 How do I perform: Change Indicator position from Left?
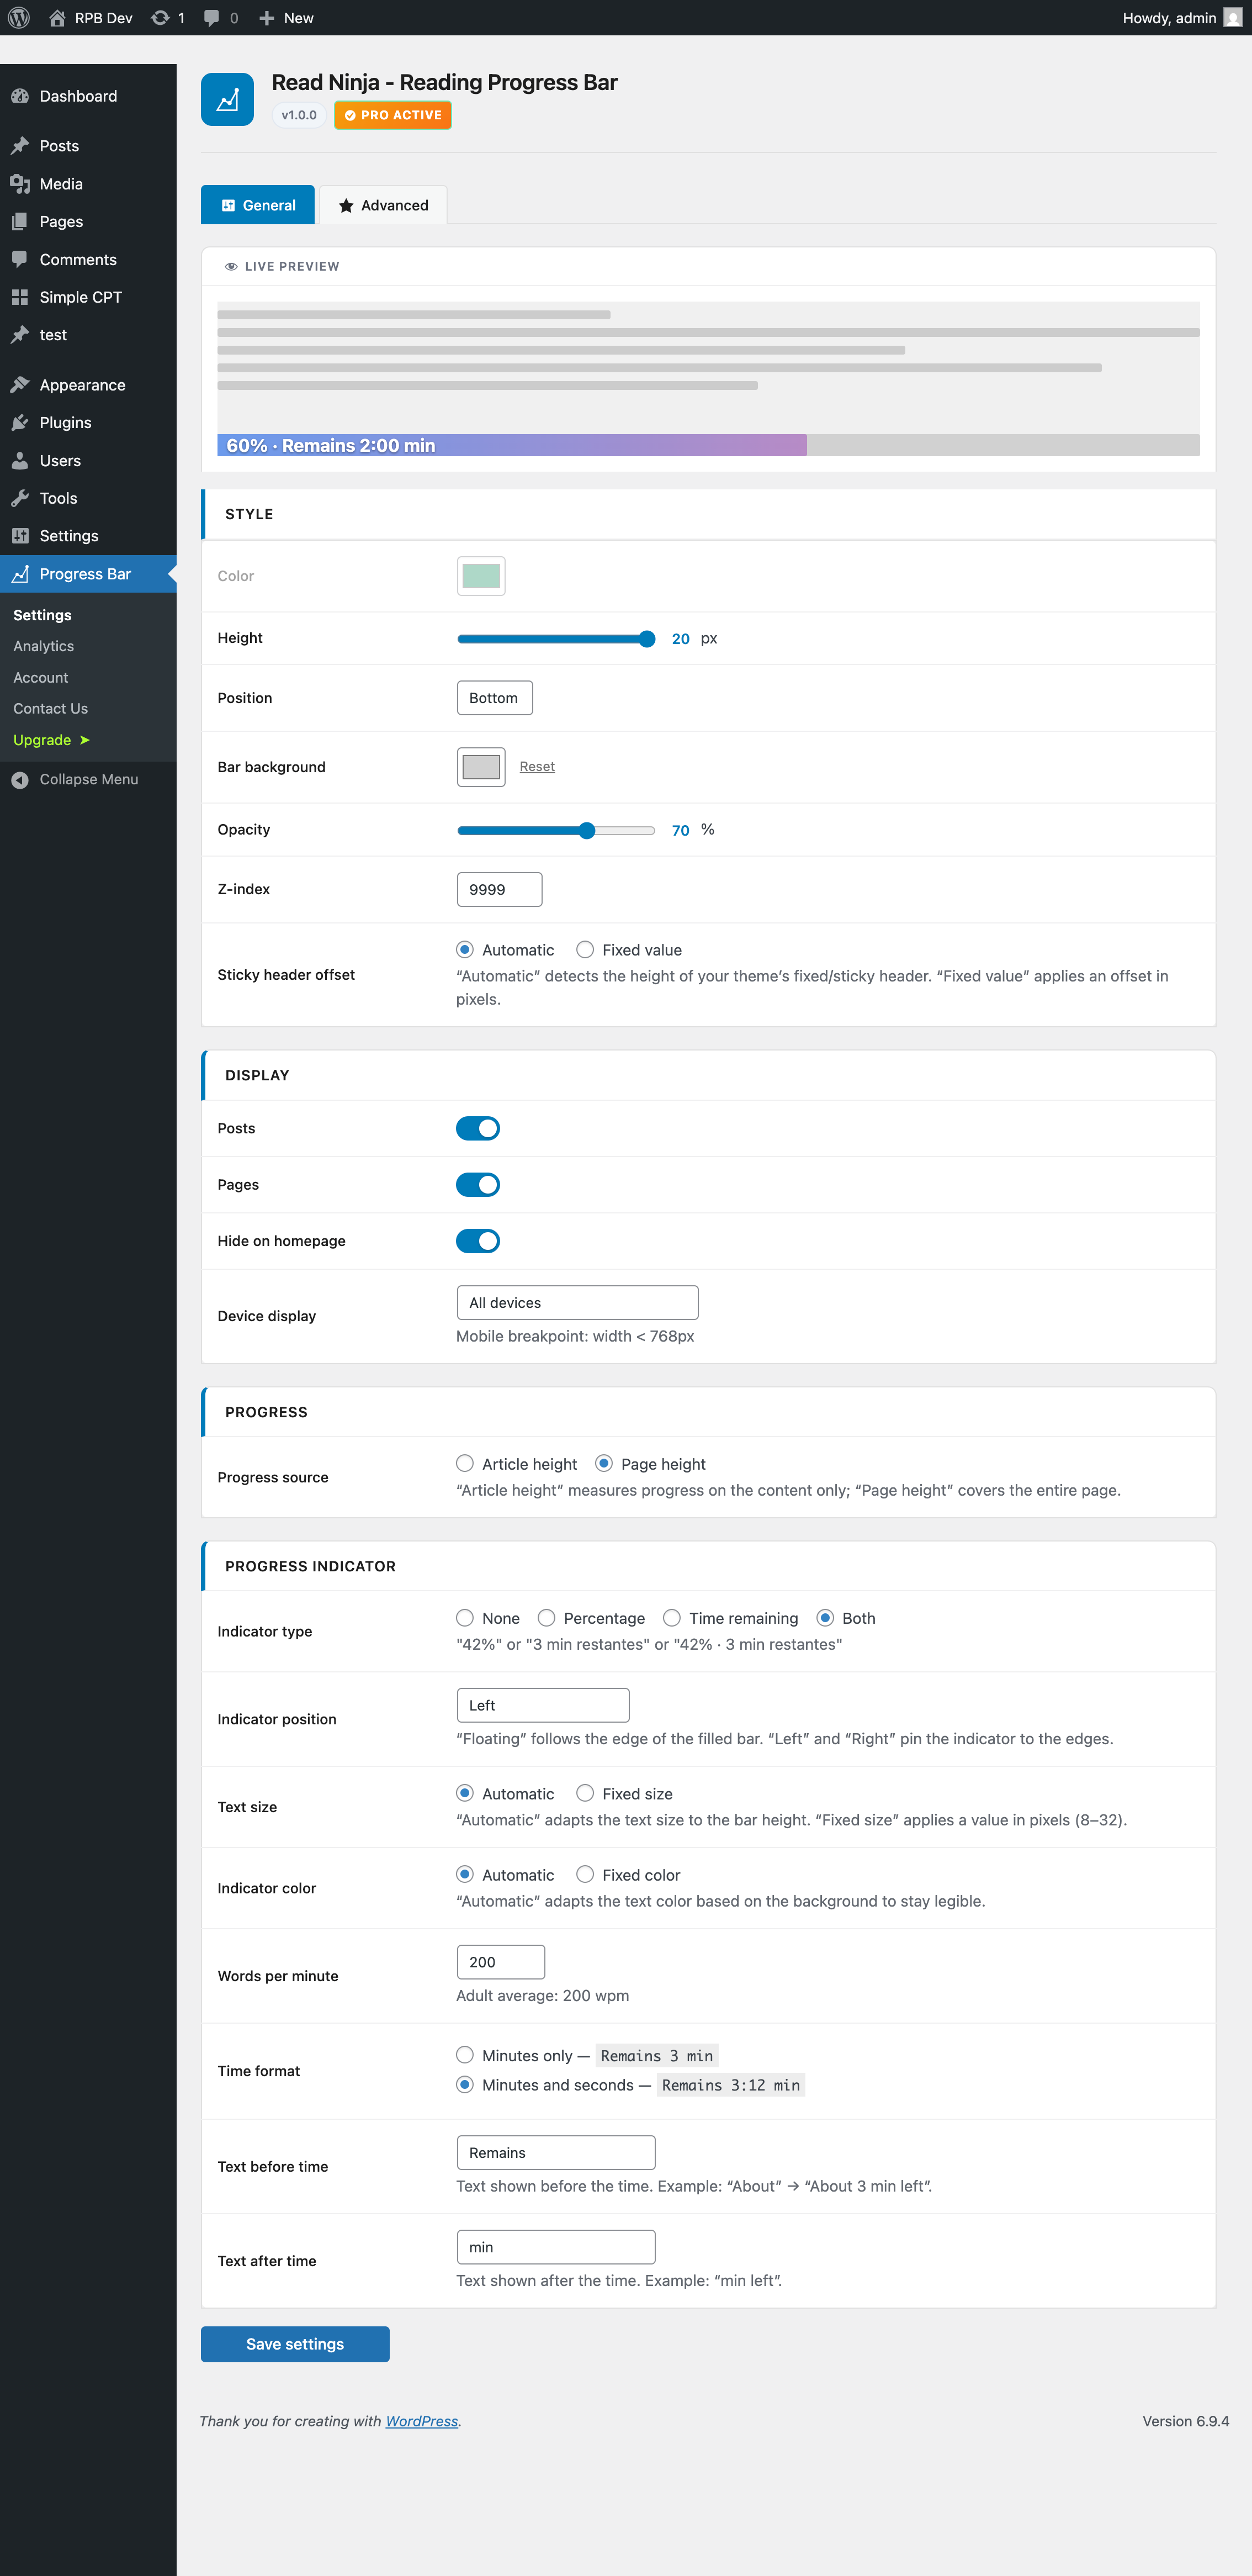click(x=542, y=1704)
